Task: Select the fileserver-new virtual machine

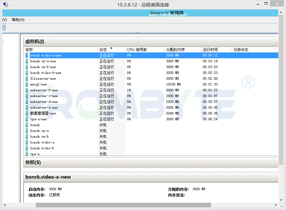Action: tap(151, 78)
